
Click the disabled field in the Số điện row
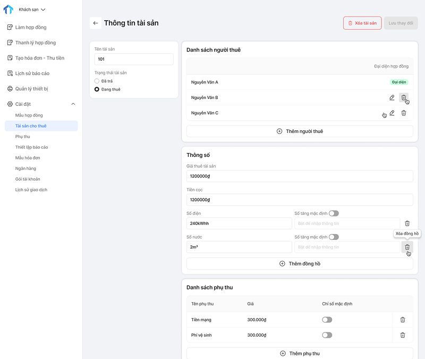[347, 223]
